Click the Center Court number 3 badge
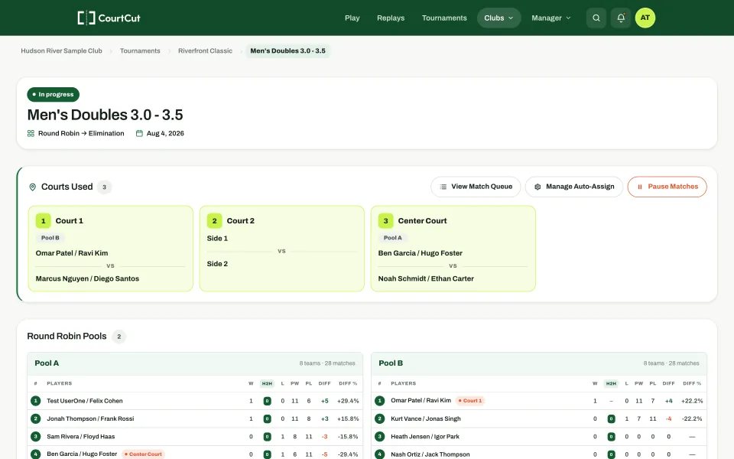Screen dimensions: 734x459 [x=385, y=220]
